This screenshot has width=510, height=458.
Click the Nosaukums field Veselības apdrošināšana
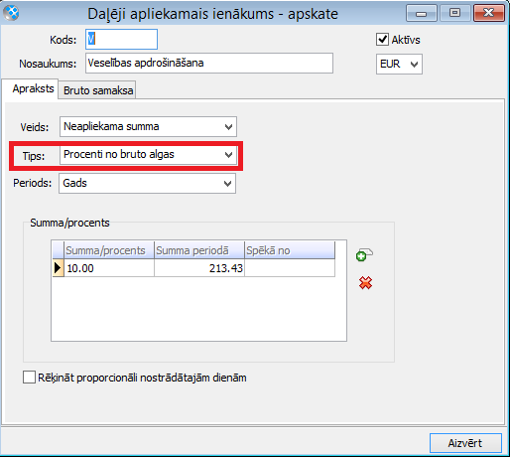click(209, 63)
